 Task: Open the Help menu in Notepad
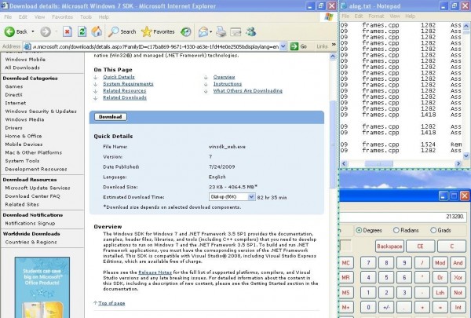tap(410, 16)
